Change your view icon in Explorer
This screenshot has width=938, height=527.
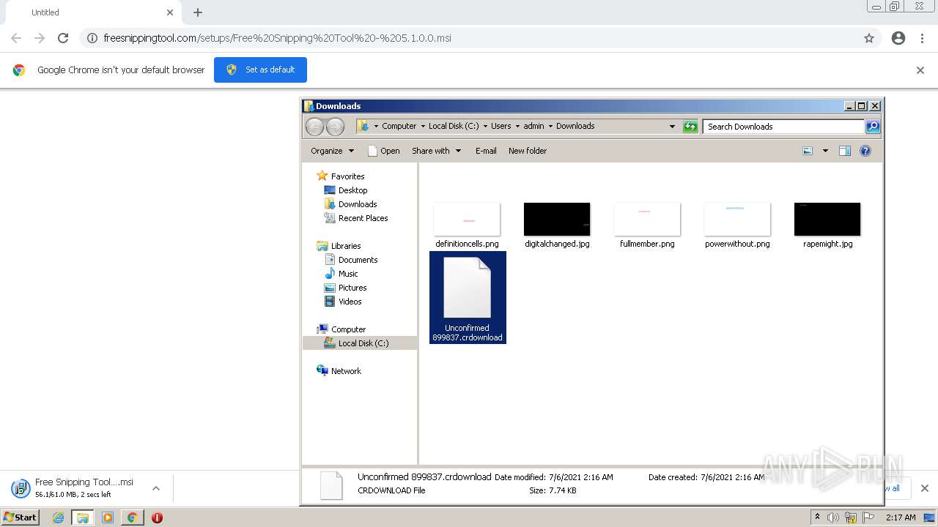pos(808,151)
